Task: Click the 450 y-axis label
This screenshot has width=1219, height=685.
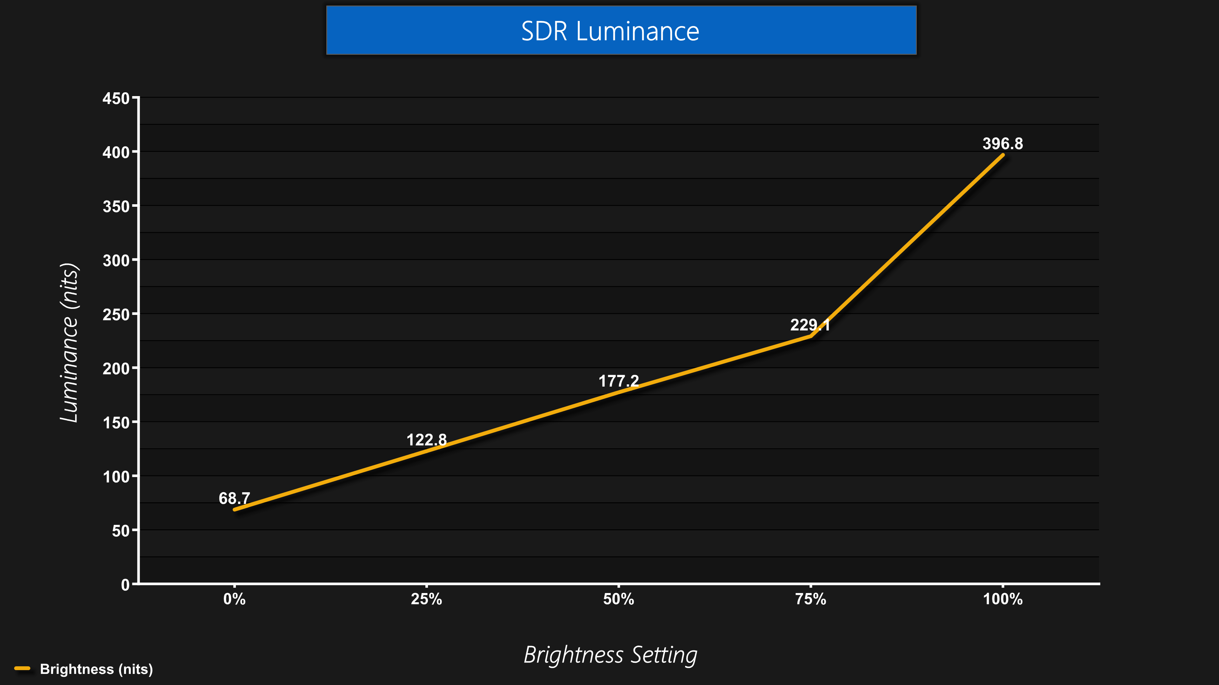Action: (x=116, y=98)
